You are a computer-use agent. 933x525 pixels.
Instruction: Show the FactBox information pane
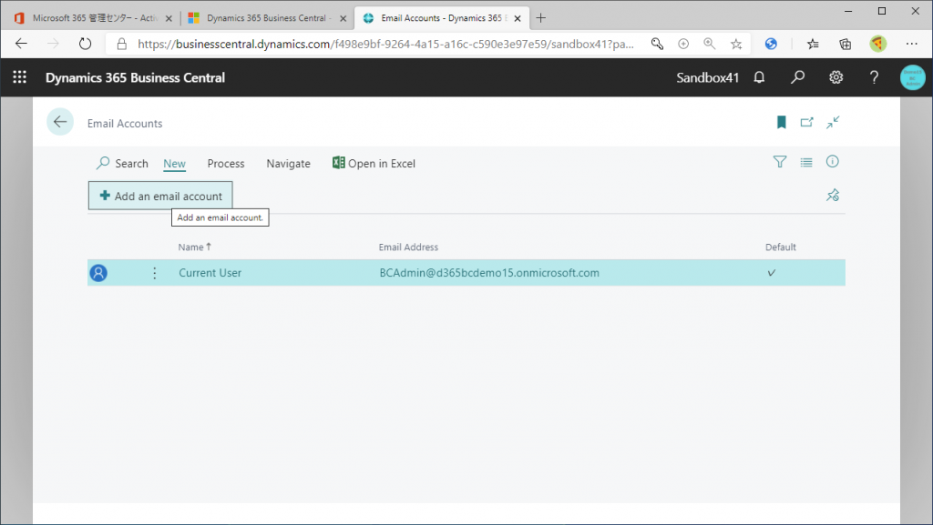[833, 162]
